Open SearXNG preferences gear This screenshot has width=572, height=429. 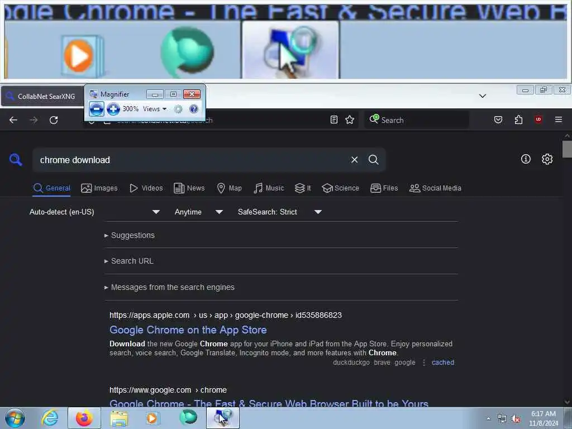pyautogui.click(x=547, y=159)
